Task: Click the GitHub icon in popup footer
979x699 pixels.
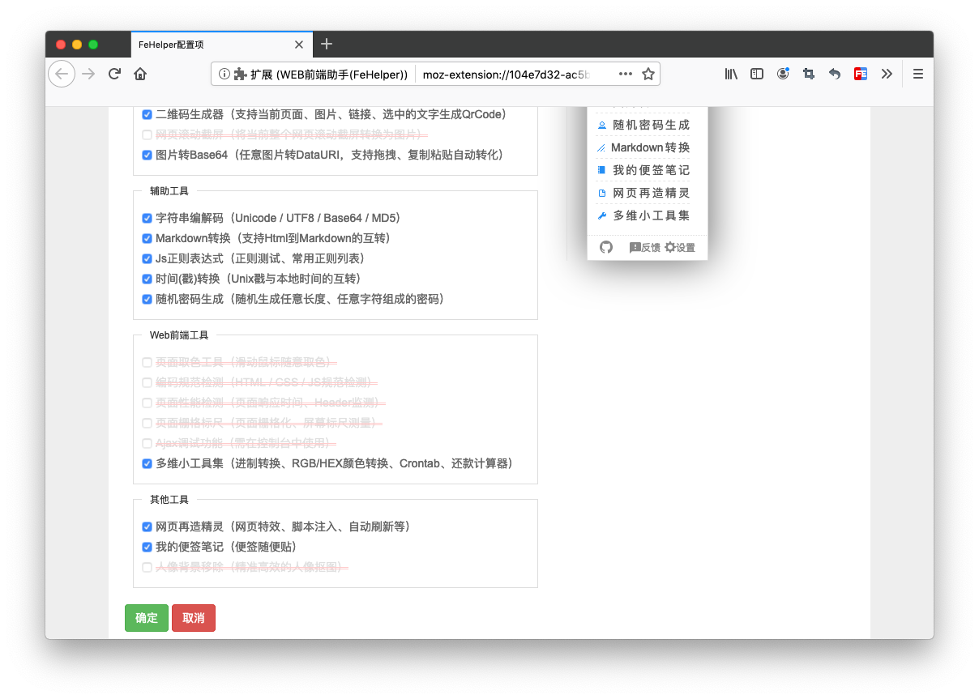Action: click(606, 247)
